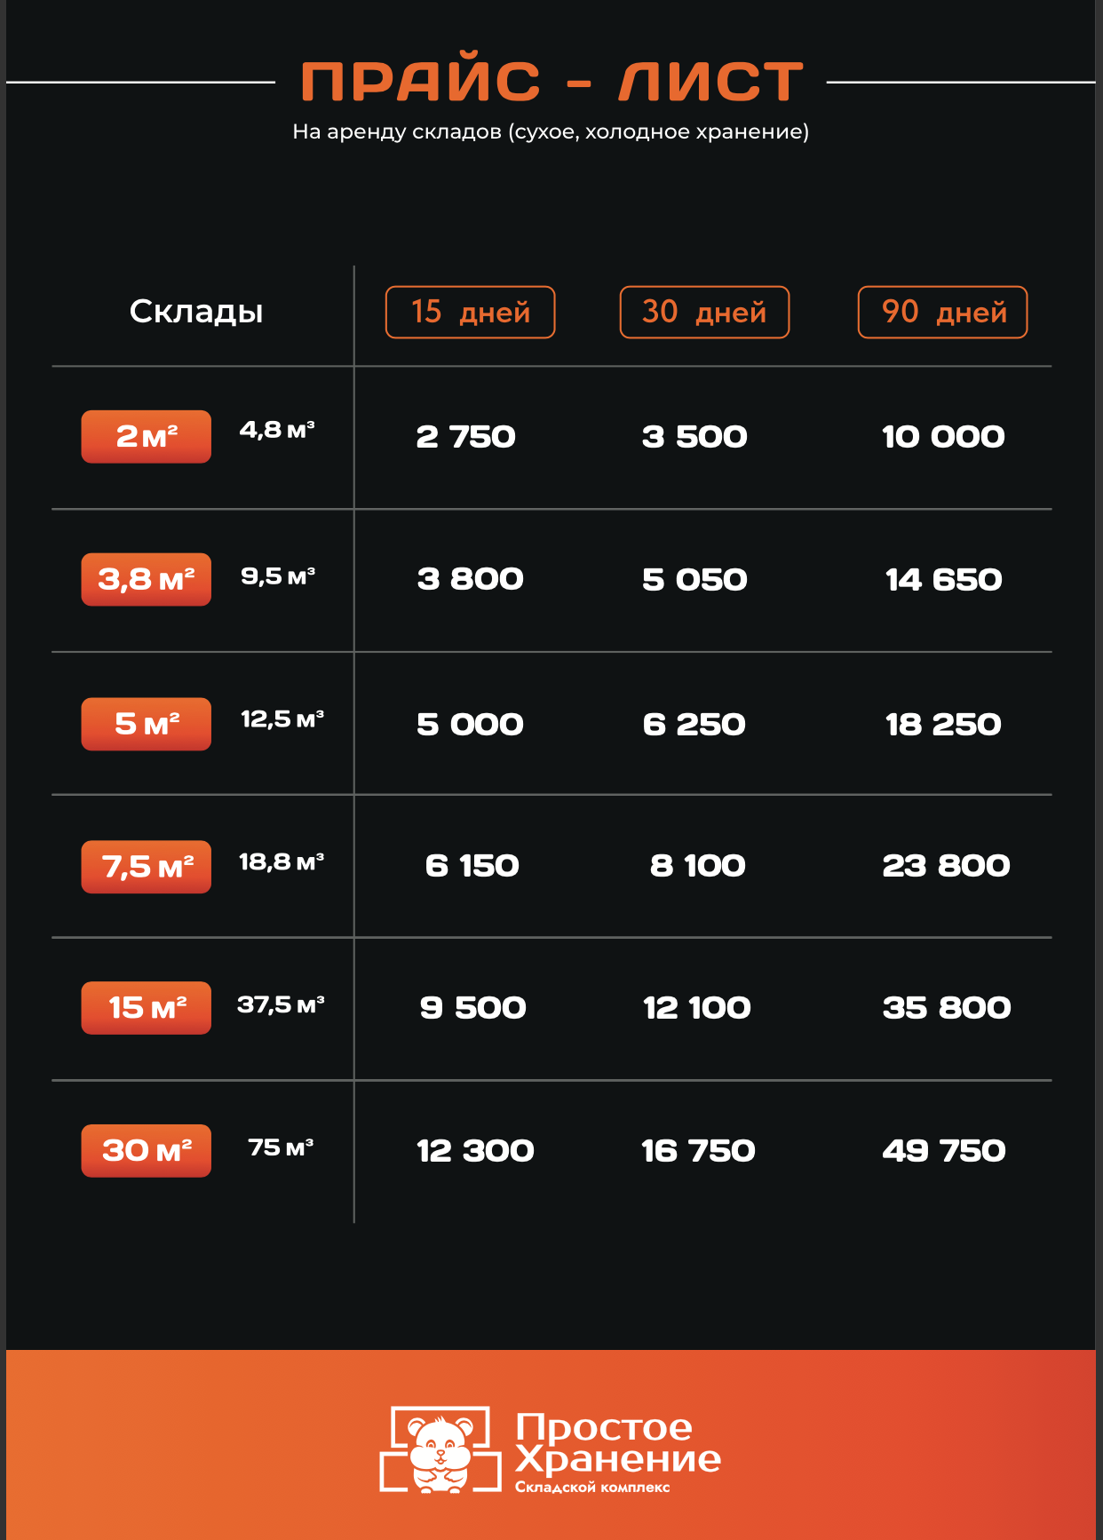
Task: Click the Складской комплекс tagline
Action: (x=592, y=1488)
